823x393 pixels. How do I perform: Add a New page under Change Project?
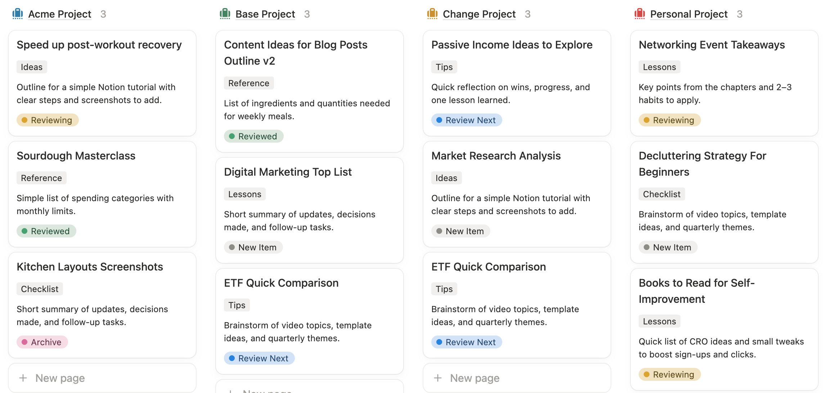[475, 378]
